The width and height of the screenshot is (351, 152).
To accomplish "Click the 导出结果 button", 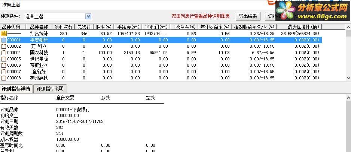I will (248, 16).
